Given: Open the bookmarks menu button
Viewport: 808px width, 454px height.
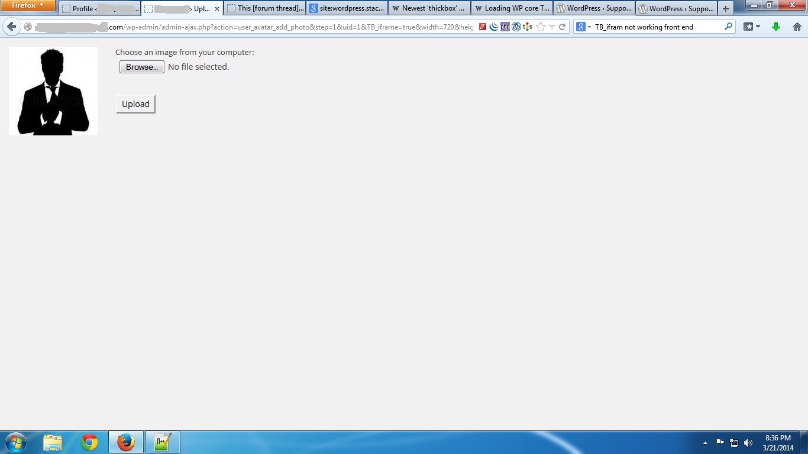Looking at the screenshot, I should point(751,27).
